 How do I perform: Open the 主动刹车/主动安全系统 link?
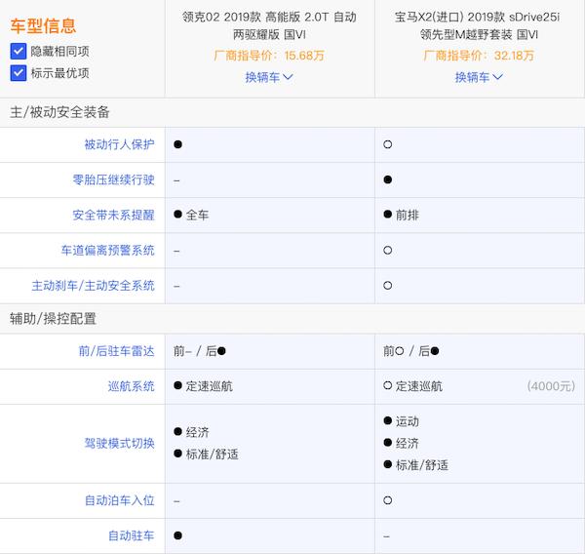tap(93, 286)
